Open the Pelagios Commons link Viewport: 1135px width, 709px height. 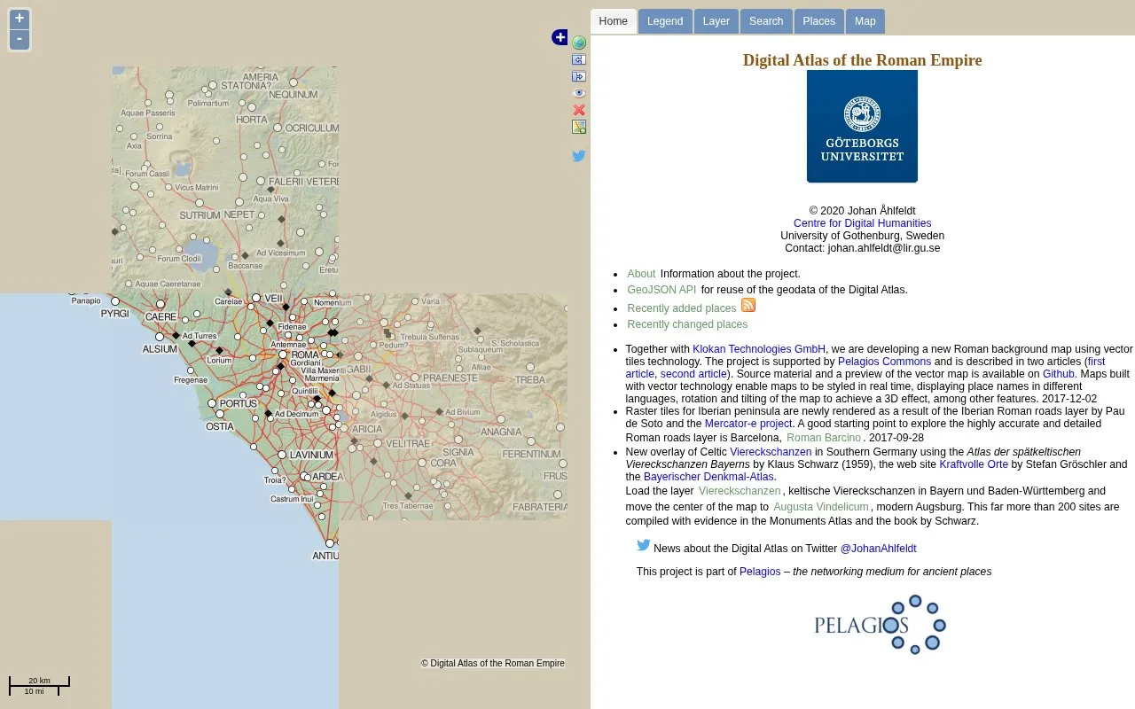[884, 362]
